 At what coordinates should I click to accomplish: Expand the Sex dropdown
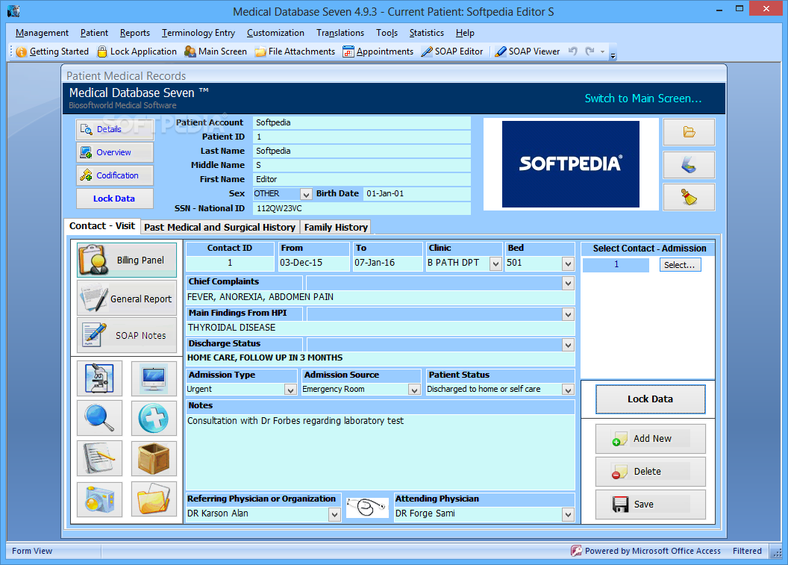305,194
